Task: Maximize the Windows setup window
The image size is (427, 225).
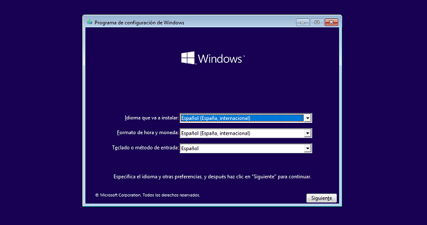Action: click(x=317, y=23)
